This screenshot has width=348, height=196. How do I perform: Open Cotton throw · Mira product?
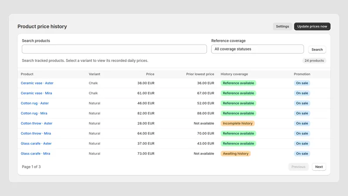pyautogui.click(x=36, y=133)
